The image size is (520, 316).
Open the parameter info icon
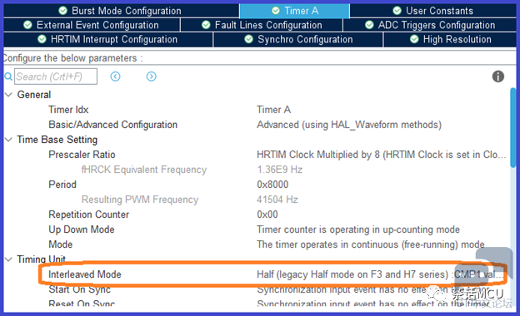coord(498,77)
